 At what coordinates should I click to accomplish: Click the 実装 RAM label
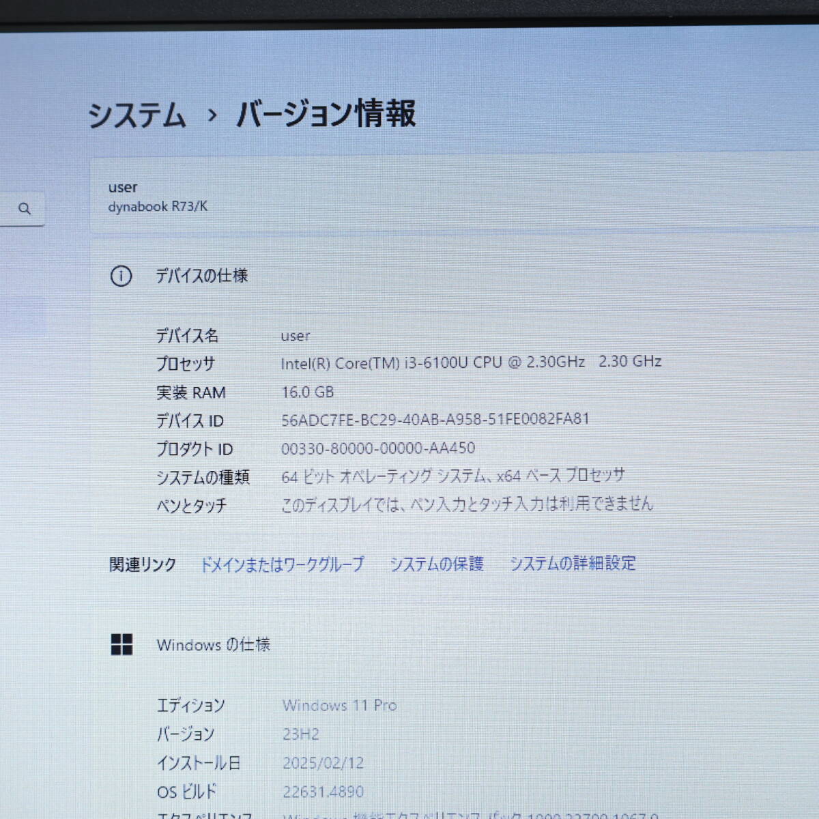click(x=191, y=392)
